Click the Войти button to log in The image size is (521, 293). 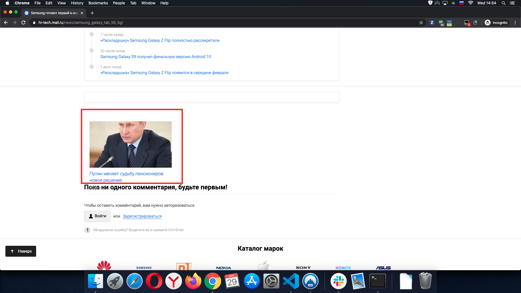(x=97, y=216)
